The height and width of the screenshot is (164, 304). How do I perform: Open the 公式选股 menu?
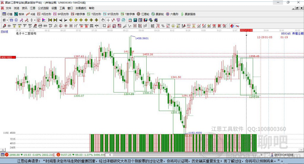(43, 8)
